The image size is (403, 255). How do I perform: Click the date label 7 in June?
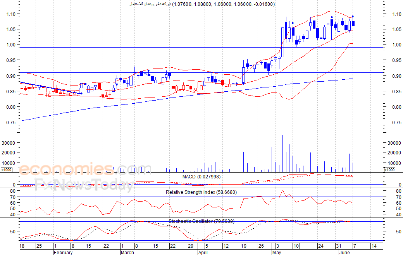point(355,246)
